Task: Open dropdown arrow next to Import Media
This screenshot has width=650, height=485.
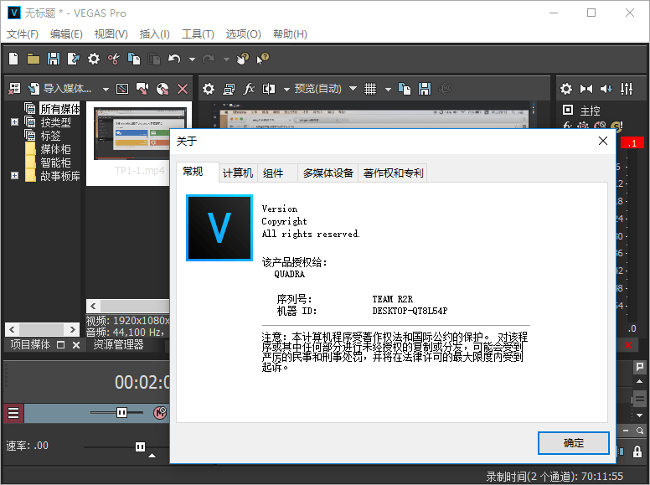Action: click(106, 89)
